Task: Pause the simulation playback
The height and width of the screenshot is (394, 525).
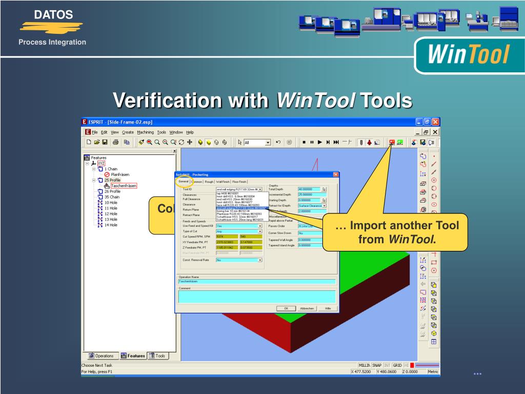Action: tap(312, 142)
